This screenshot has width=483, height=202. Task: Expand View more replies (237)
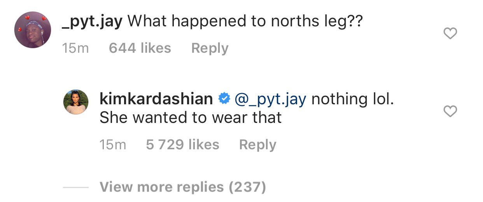pyautogui.click(x=183, y=187)
